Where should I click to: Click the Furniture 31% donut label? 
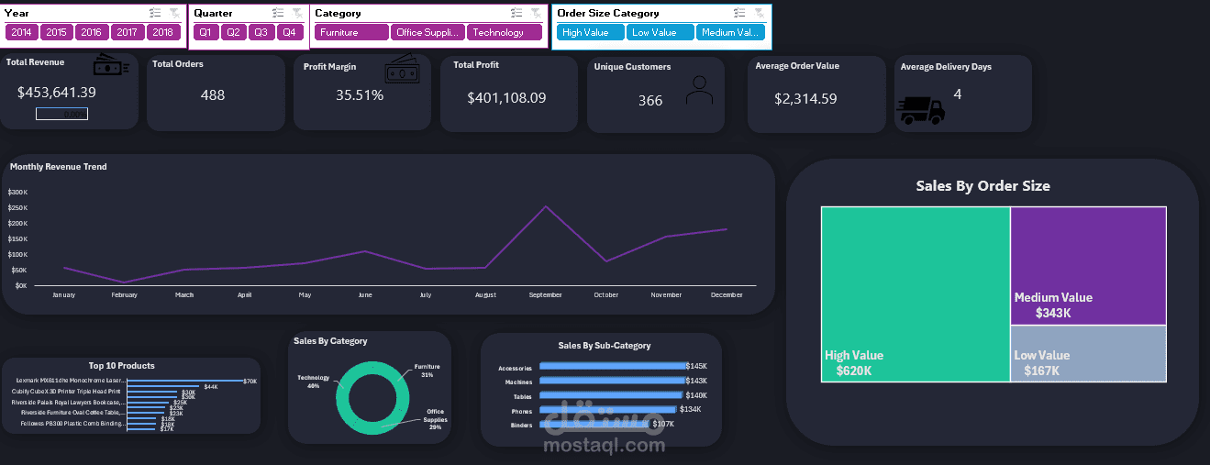point(427,371)
